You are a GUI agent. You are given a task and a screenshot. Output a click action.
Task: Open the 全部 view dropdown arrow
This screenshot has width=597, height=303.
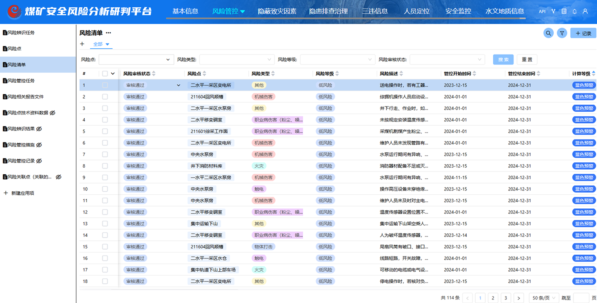click(x=107, y=44)
